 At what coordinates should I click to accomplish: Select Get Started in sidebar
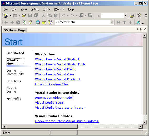tap(15, 53)
